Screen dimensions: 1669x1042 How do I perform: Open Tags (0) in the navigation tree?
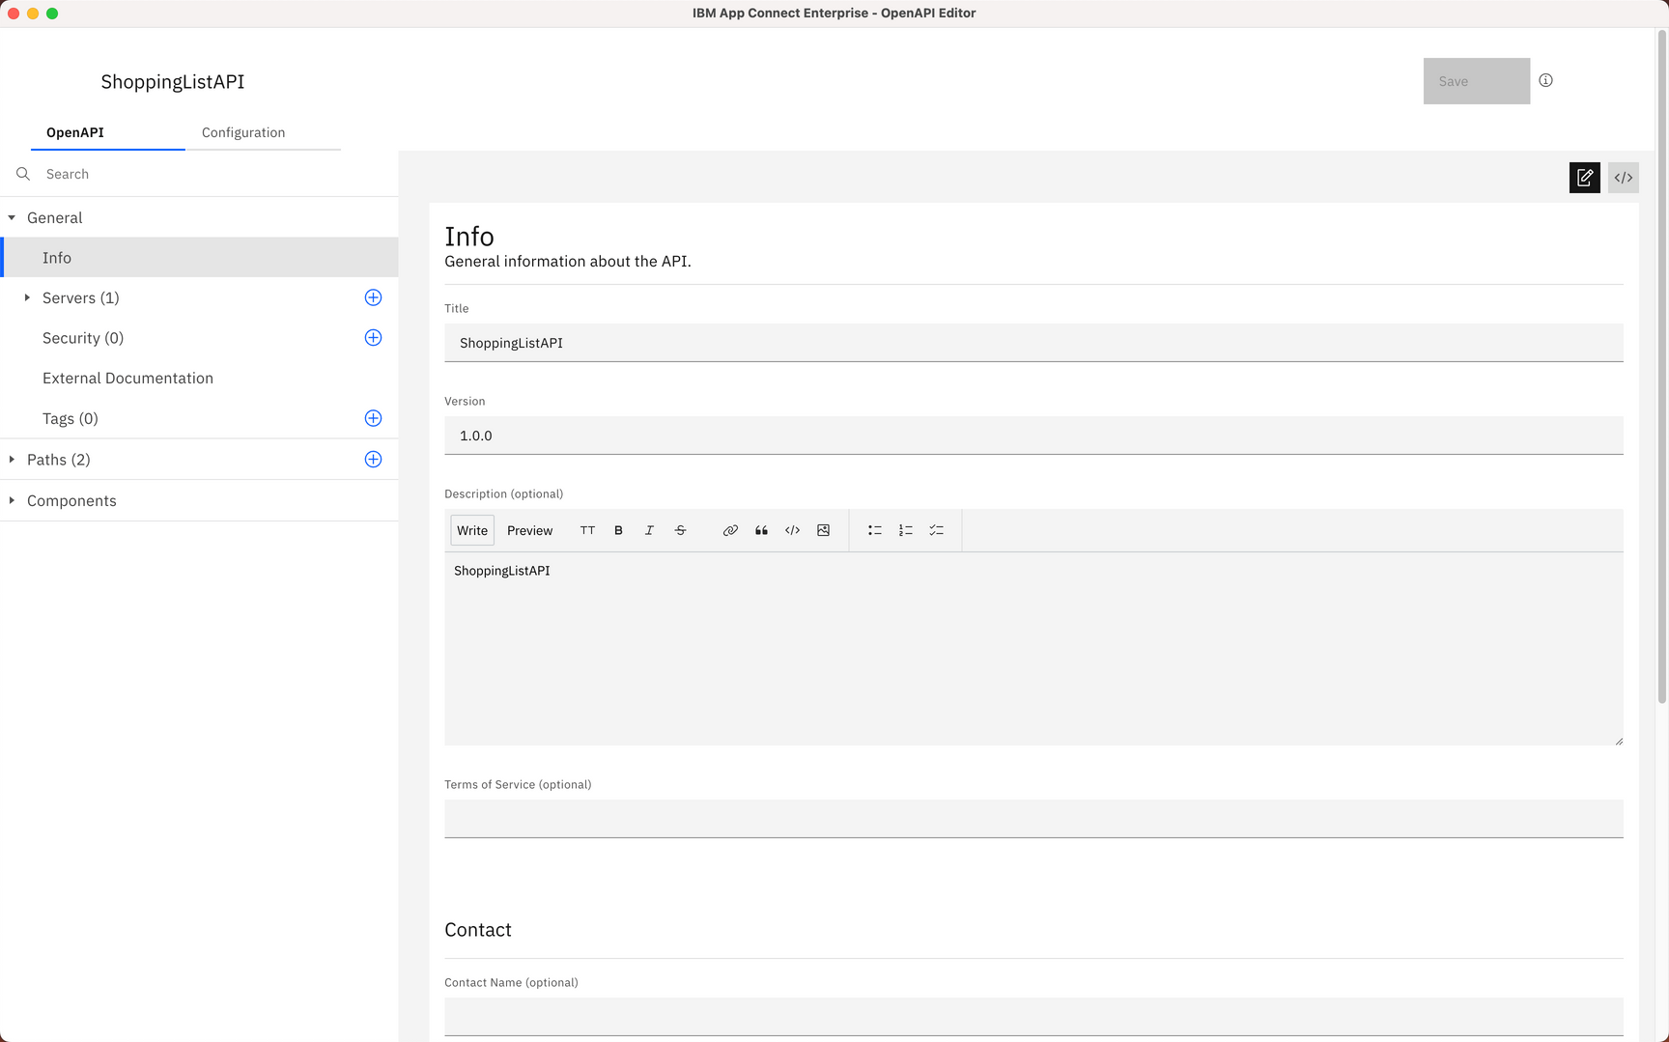point(71,418)
